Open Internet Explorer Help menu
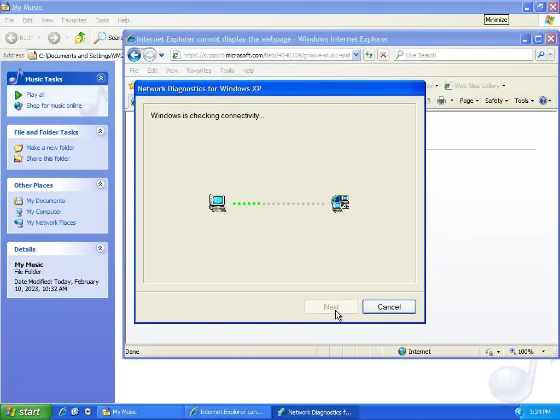This screenshot has height=420, width=560. pos(248,71)
